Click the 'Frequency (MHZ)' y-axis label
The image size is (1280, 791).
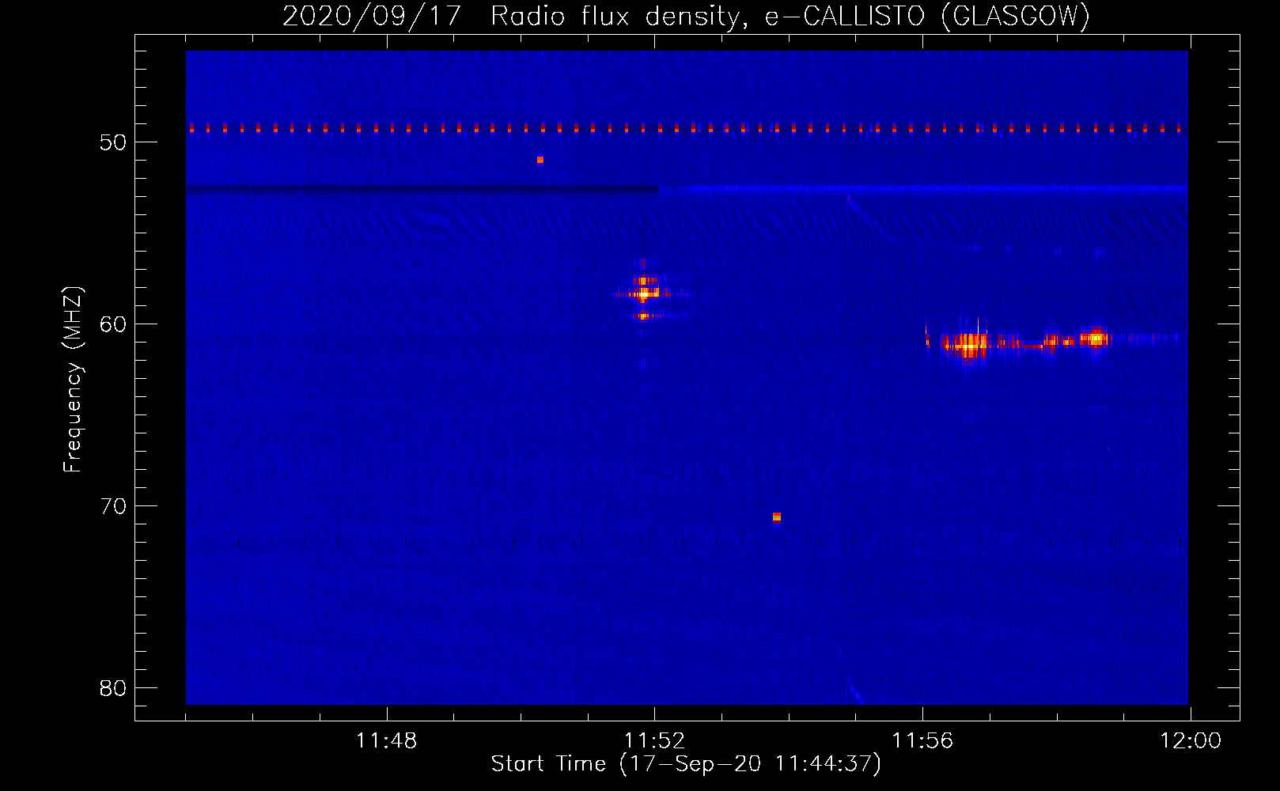73,380
